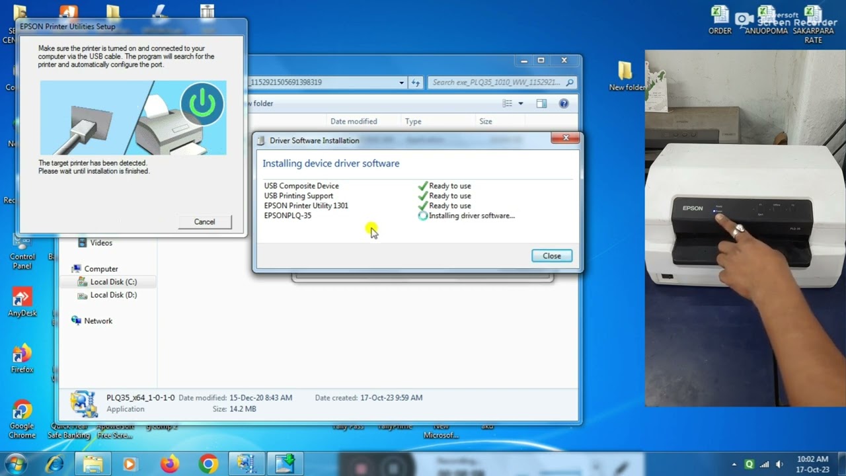Cancel the EPSON Printer Utilities Setup
The height and width of the screenshot is (476, 846).
point(204,221)
